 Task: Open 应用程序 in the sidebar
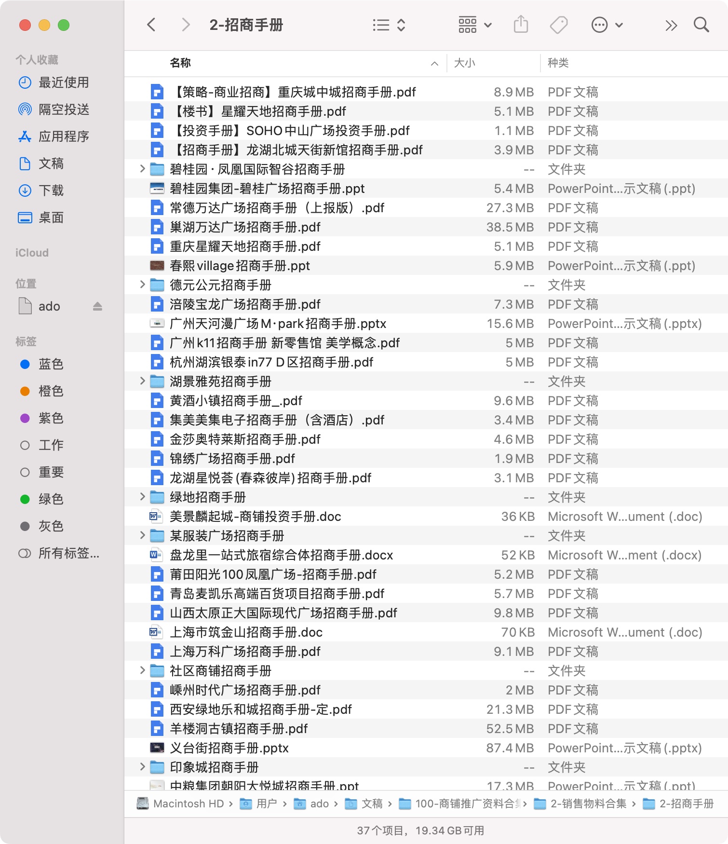pos(64,136)
